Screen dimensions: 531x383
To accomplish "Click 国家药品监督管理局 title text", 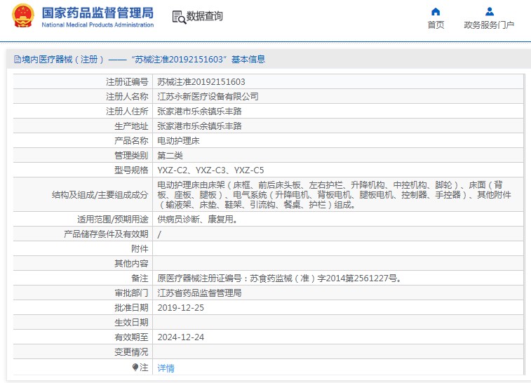I will [98, 13].
